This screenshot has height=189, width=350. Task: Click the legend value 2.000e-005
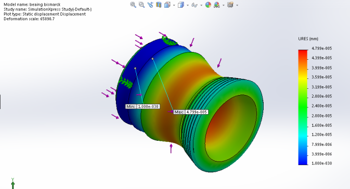(321, 116)
